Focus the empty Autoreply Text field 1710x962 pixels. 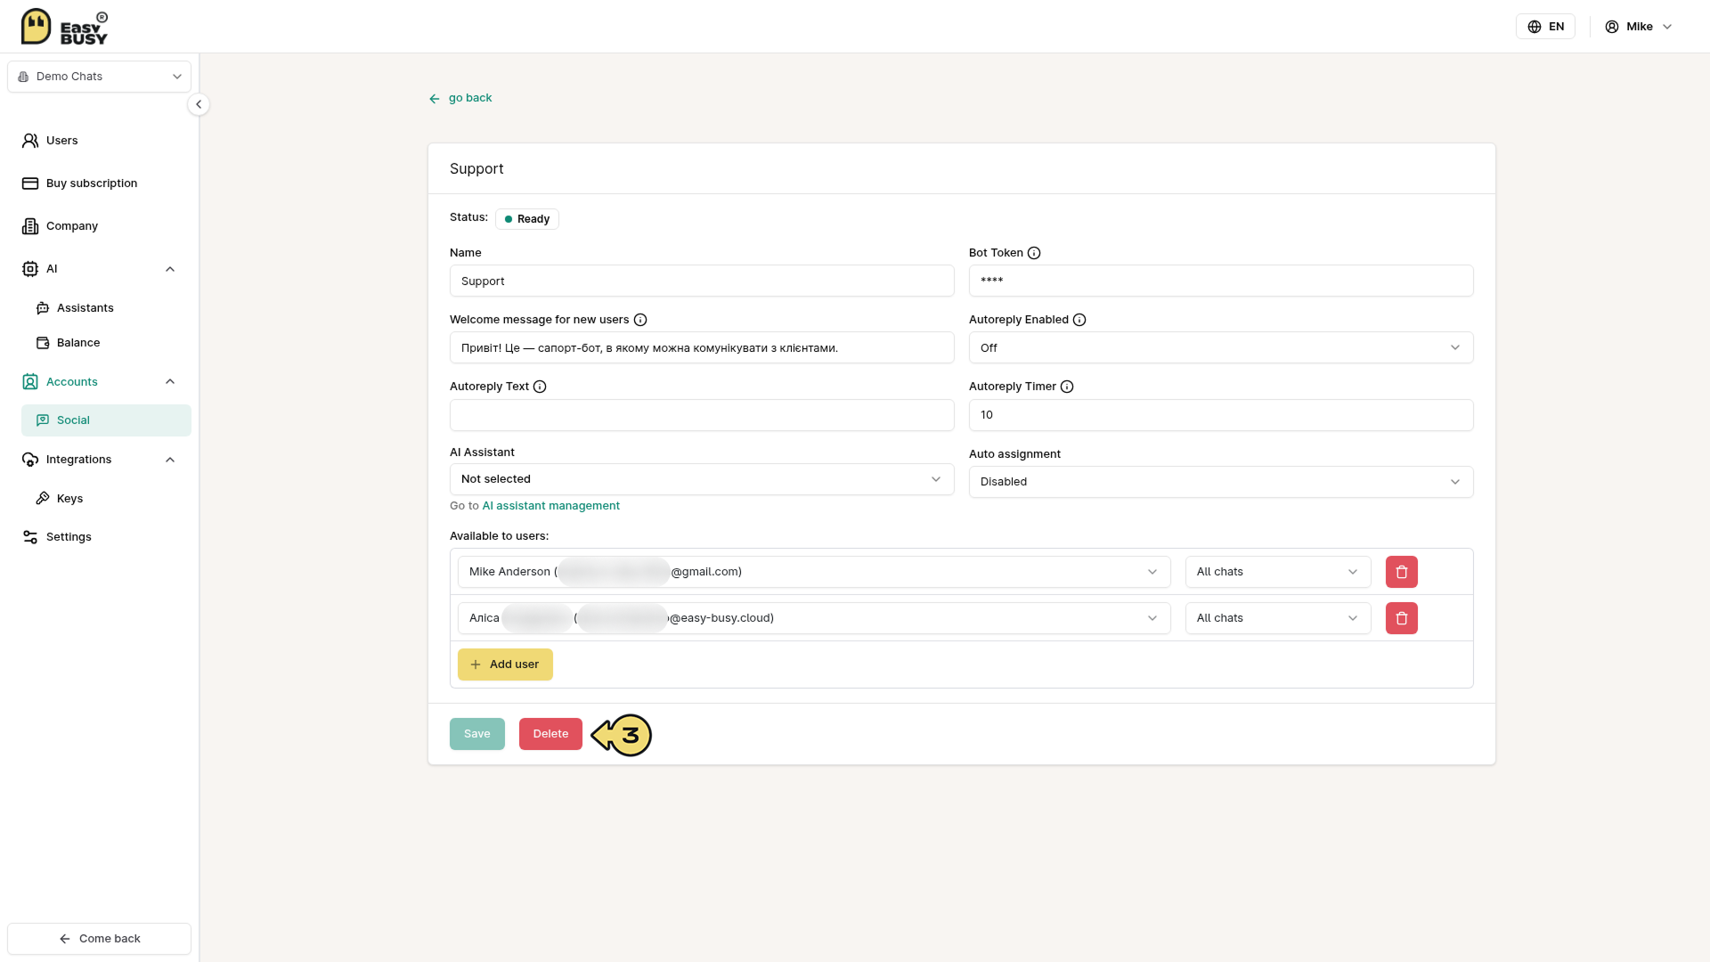[702, 415]
